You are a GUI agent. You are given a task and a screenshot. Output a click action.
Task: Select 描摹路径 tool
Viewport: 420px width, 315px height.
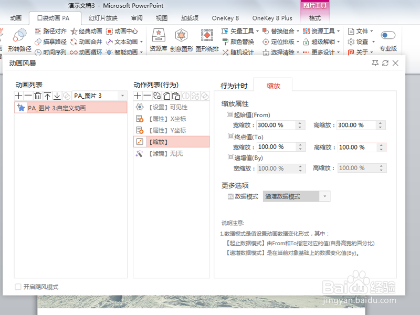pos(50,42)
